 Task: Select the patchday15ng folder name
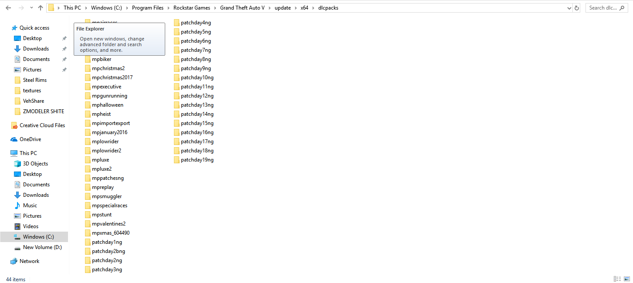[x=197, y=123]
